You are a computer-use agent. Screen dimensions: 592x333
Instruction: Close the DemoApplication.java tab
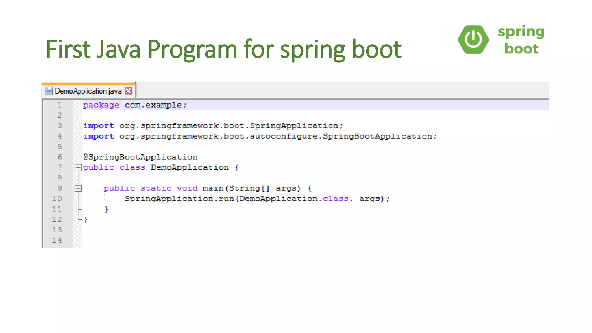click(128, 91)
